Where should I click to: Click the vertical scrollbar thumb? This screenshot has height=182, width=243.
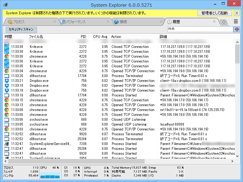coord(237,54)
